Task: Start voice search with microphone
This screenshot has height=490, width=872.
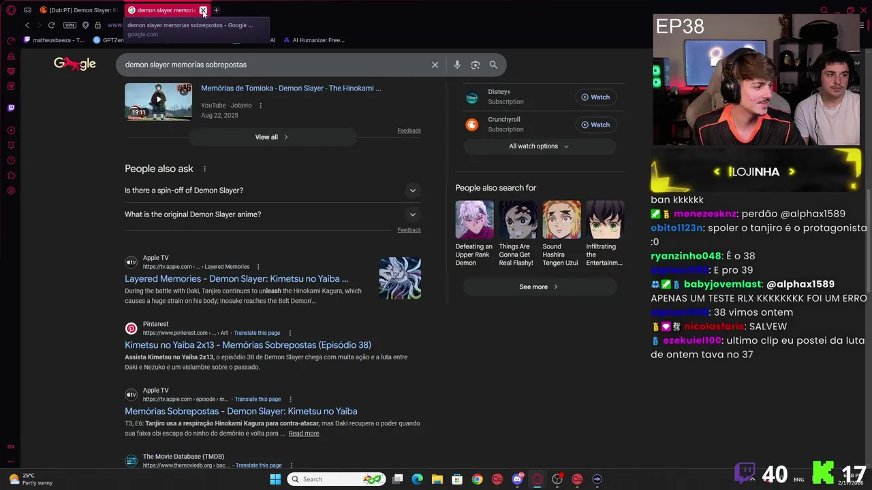Action: click(457, 65)
